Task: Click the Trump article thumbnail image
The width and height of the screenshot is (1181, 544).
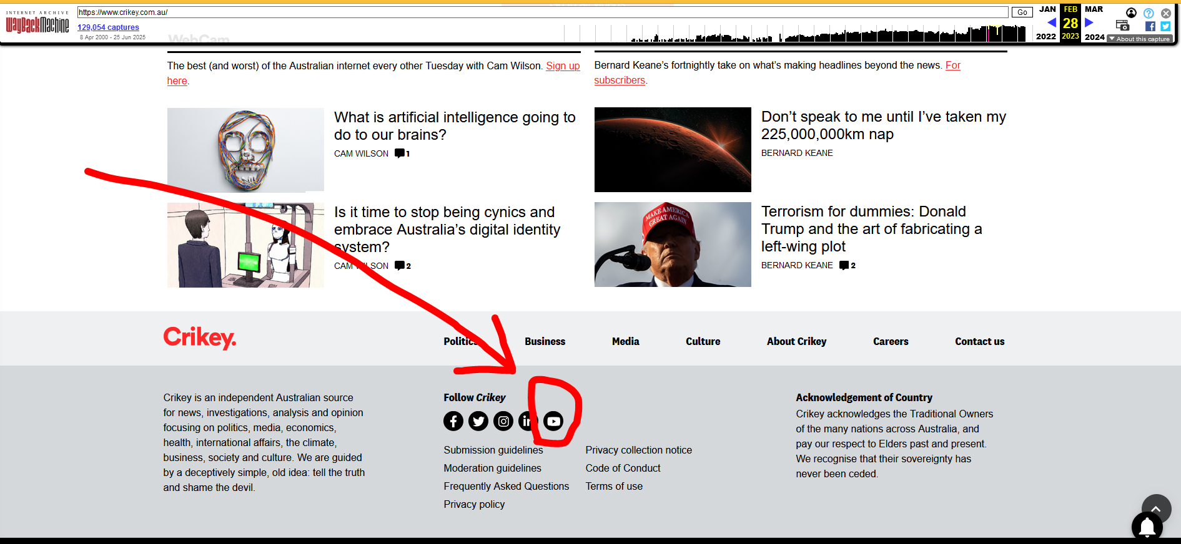Action: [673, 245]
